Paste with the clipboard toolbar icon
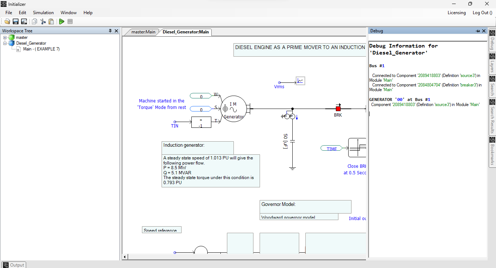 (51, 21)
